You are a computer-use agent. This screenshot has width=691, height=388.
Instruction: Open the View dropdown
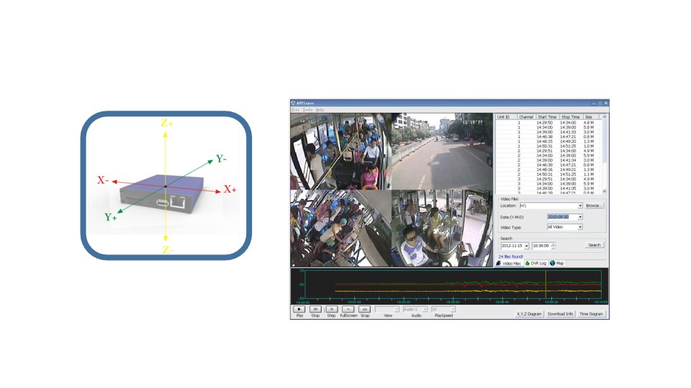coord(397,309)
